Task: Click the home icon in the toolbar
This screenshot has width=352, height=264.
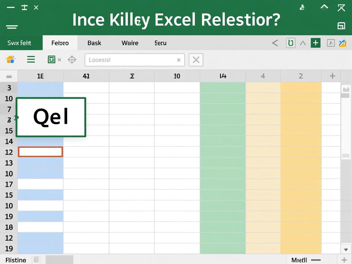Action: (x=11, y=59)
